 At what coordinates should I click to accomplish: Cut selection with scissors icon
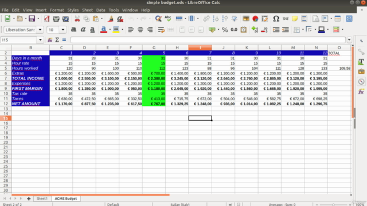click(77, 19)
